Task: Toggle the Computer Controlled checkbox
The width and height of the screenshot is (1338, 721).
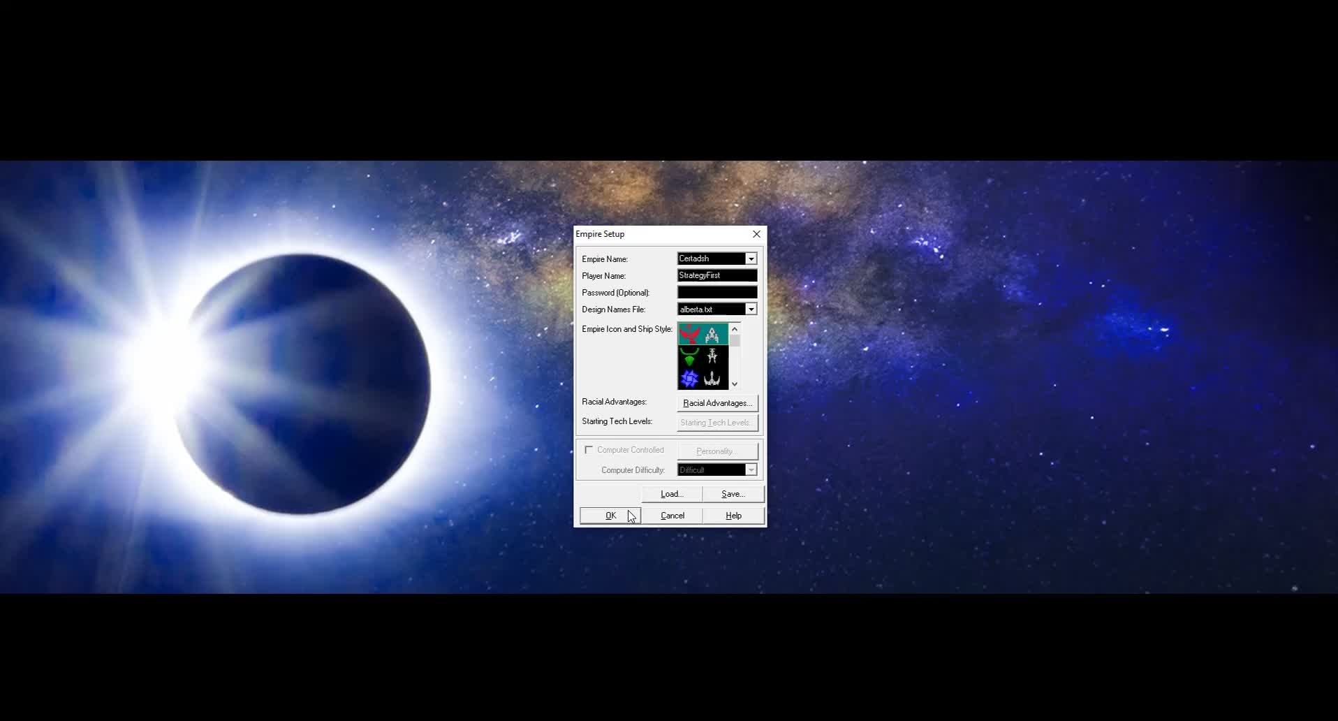Action: point(589,450)
